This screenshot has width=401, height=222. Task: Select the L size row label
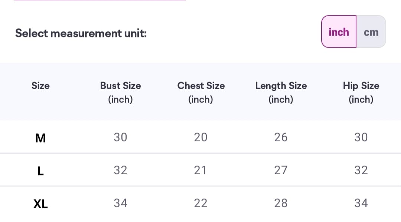point(40,171)
